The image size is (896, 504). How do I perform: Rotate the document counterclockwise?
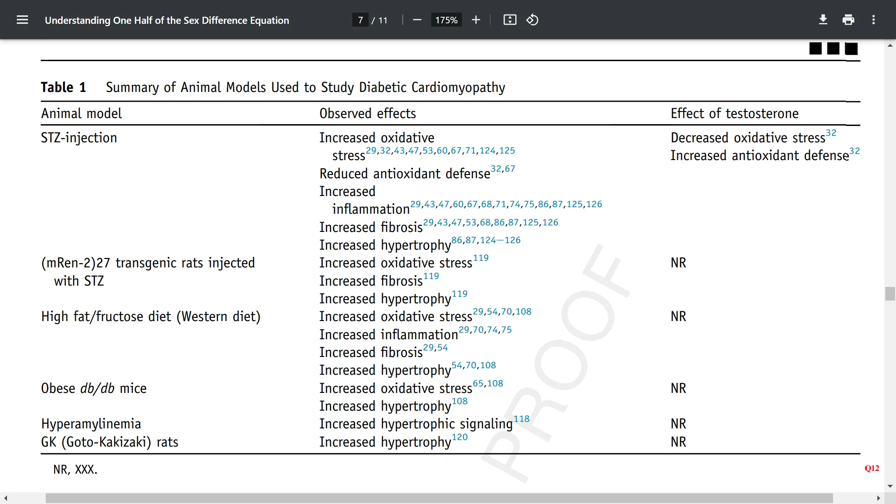pos(532,20)
